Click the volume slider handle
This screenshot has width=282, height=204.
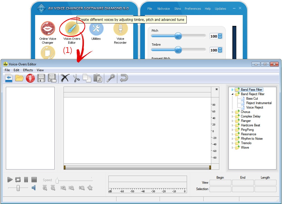click(18, 188)
